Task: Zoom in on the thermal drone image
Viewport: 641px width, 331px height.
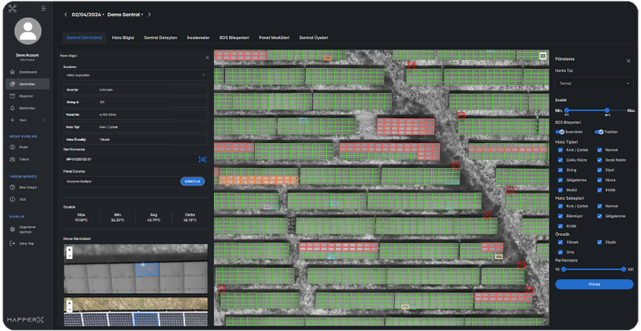Action: [70, 251]
